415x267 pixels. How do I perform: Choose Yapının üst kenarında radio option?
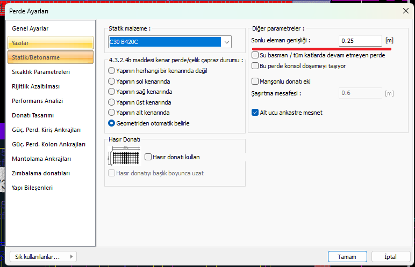click(x=112, y=102)
